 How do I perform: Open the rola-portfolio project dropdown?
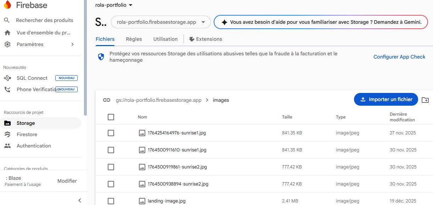click(114, 5)
